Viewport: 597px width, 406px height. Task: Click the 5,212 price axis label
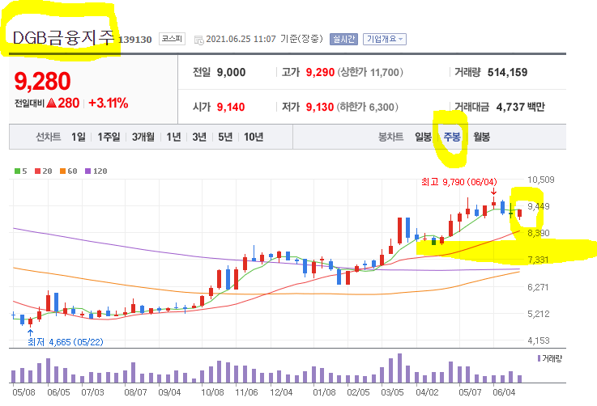539,314
